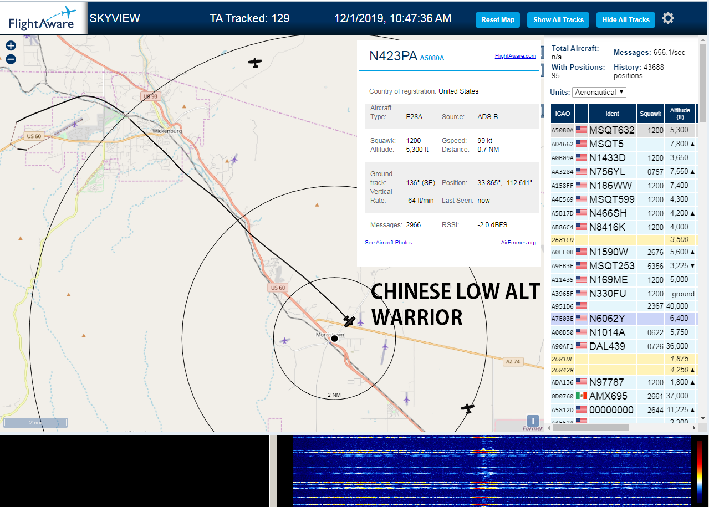Screen dimensions: 709x507
Task: Zoom out with the map minus button
Action: pyautogui.click(x=11, y=59)
